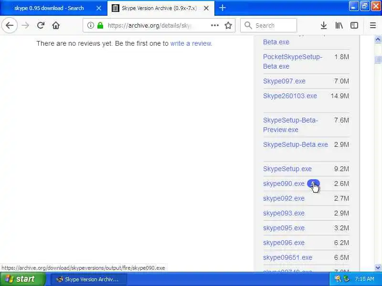382x286 pixels.
Task: Click Skype Version Archive taskbar button
Action: pyautogui.click(x=89, y=279)
